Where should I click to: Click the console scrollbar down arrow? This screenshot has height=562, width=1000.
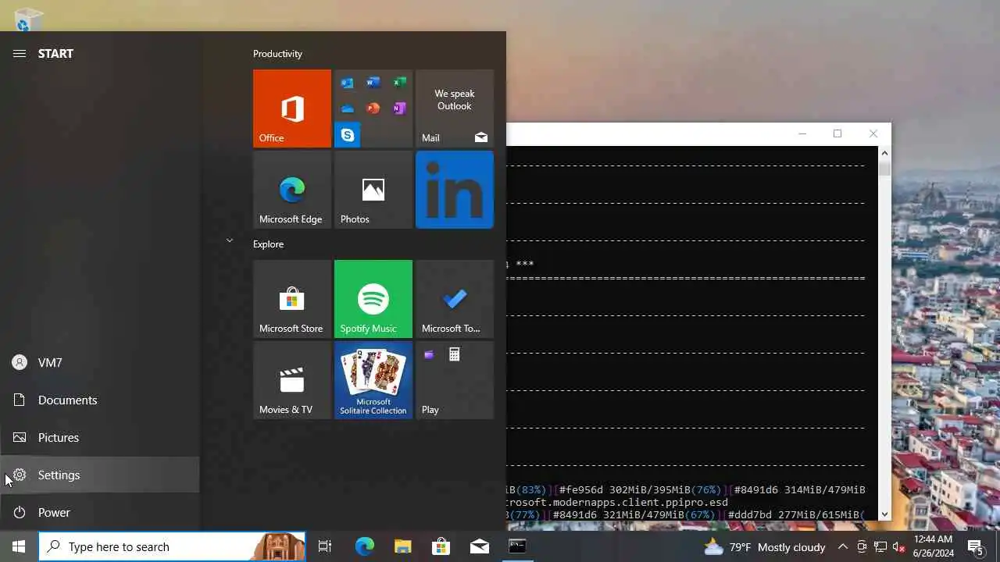click(884, 514)
